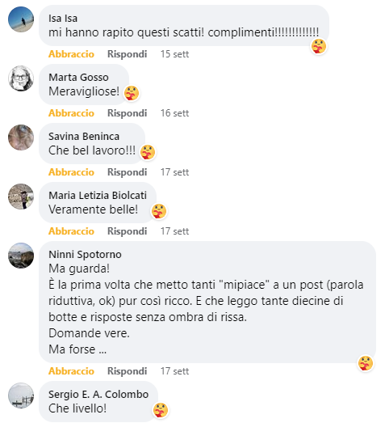Open the hug reaction on Ninni Spotorno's comment
This screenshot has height=423, width=385.
[x=366, y=363]
